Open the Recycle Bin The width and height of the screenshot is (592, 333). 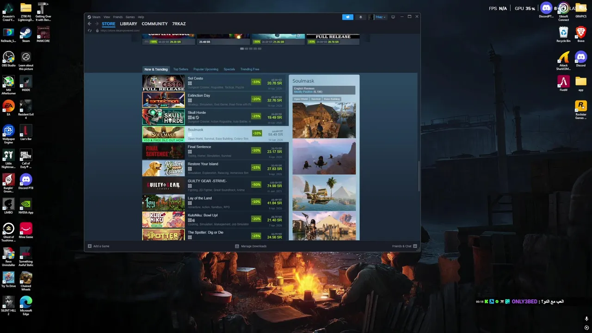pos(563,35)
